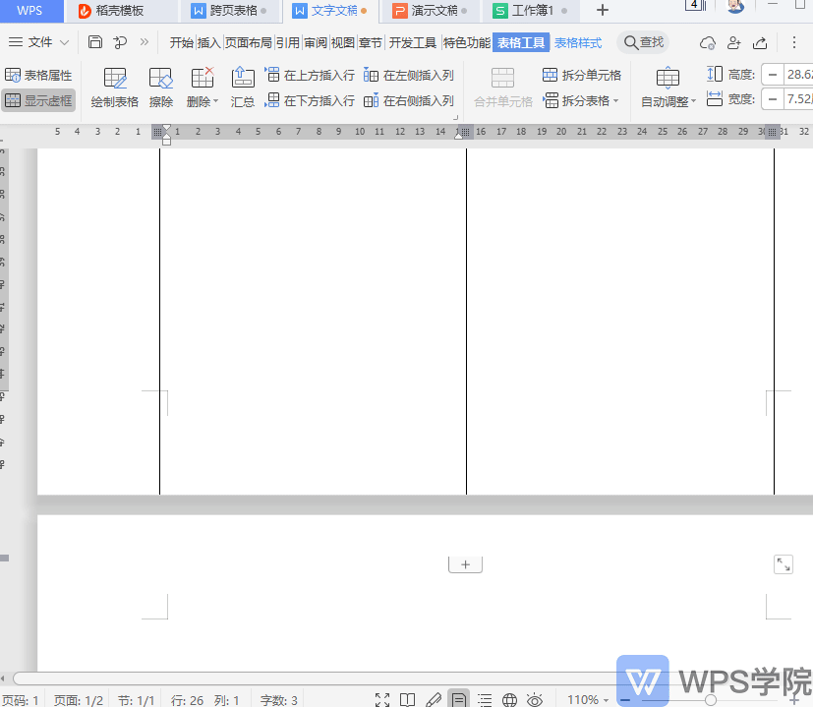813x707 pixels.
Task: Switch to reading layout book icon
Action: (x=408, y=700)
